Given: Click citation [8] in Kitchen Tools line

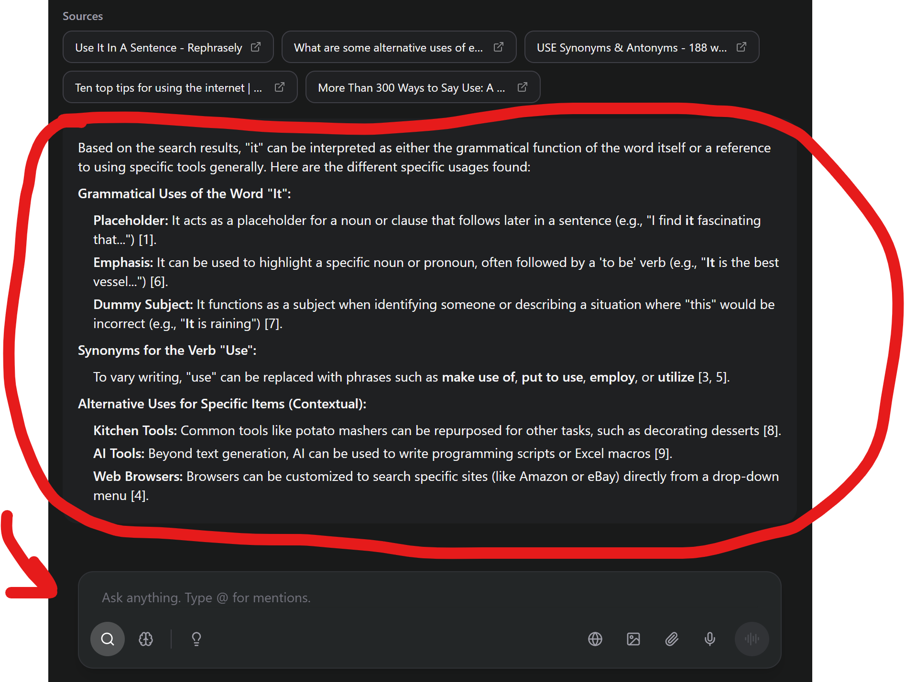Looking at the screenshot, I should tap(771, 431).
